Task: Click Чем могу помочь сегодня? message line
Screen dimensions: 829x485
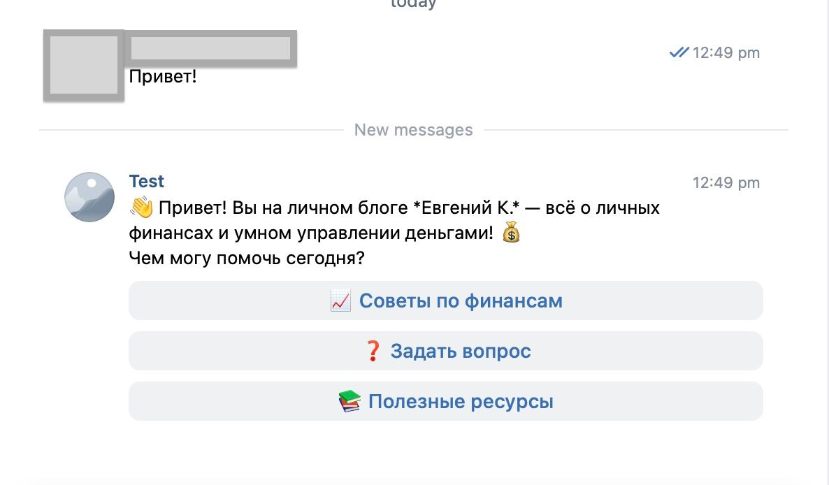Action: point(246,258)
